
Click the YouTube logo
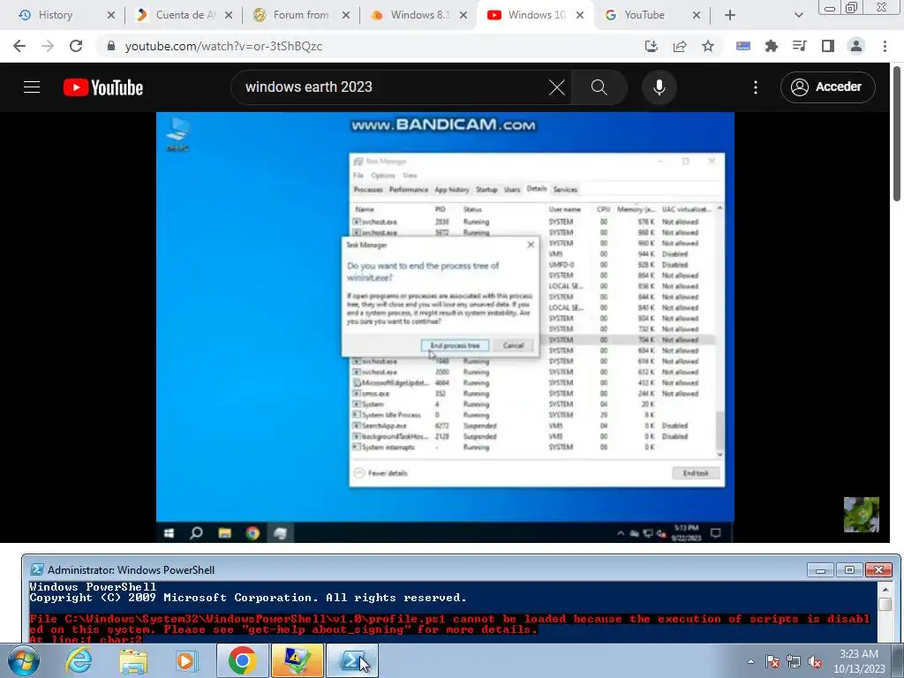(103, 87)
